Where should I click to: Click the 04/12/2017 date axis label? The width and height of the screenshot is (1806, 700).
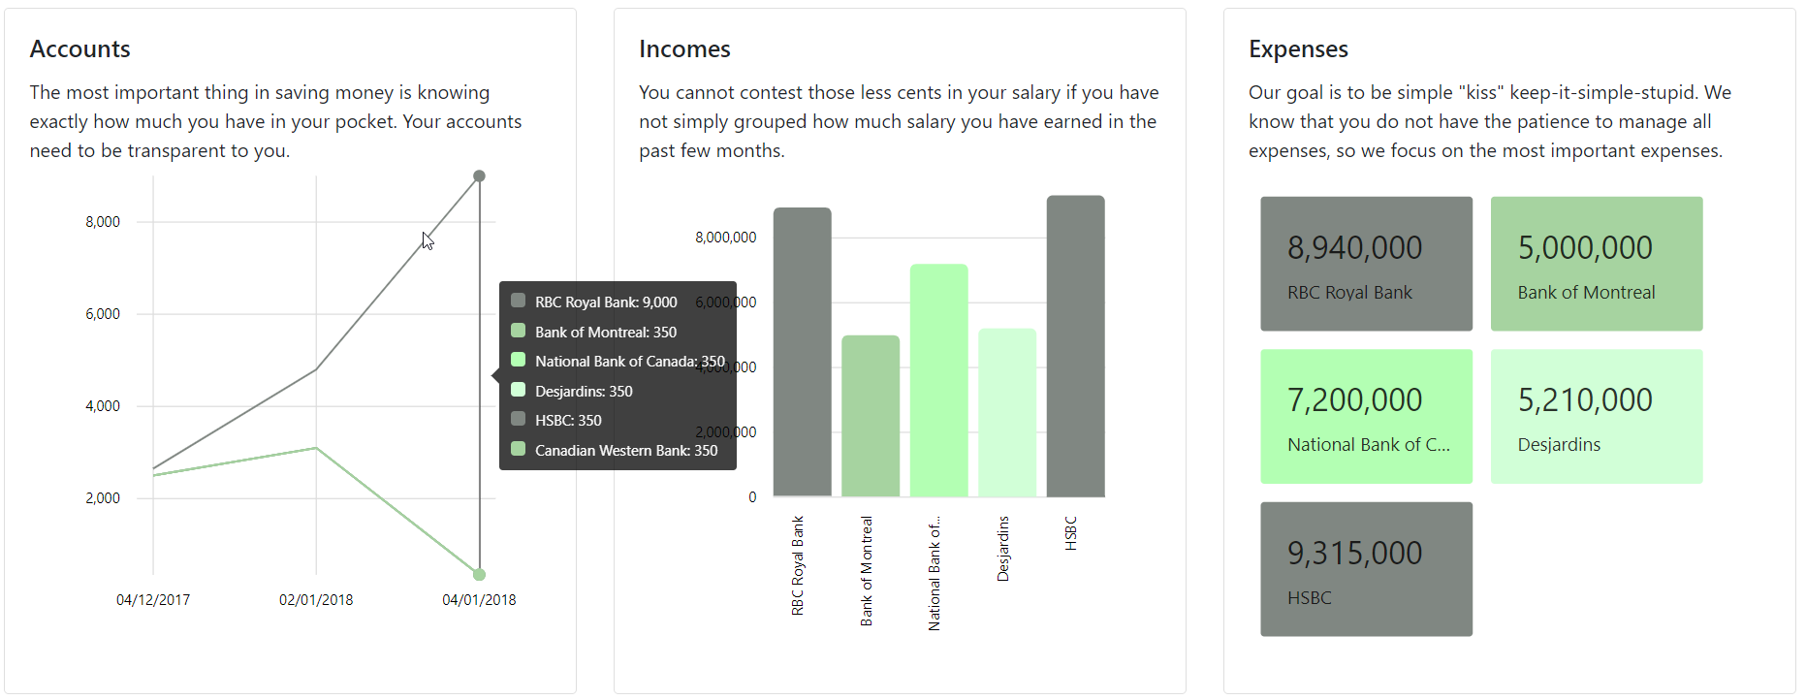point(153,600)
